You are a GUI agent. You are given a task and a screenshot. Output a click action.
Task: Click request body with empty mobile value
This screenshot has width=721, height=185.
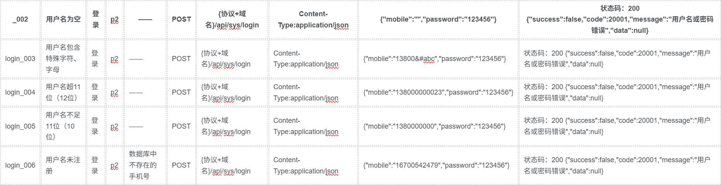[x=438, y=19]
